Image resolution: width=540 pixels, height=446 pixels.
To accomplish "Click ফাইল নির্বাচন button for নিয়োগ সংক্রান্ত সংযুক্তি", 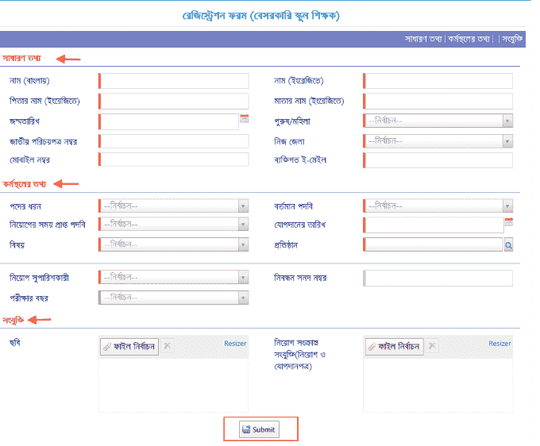I will [x=394, y=346].
